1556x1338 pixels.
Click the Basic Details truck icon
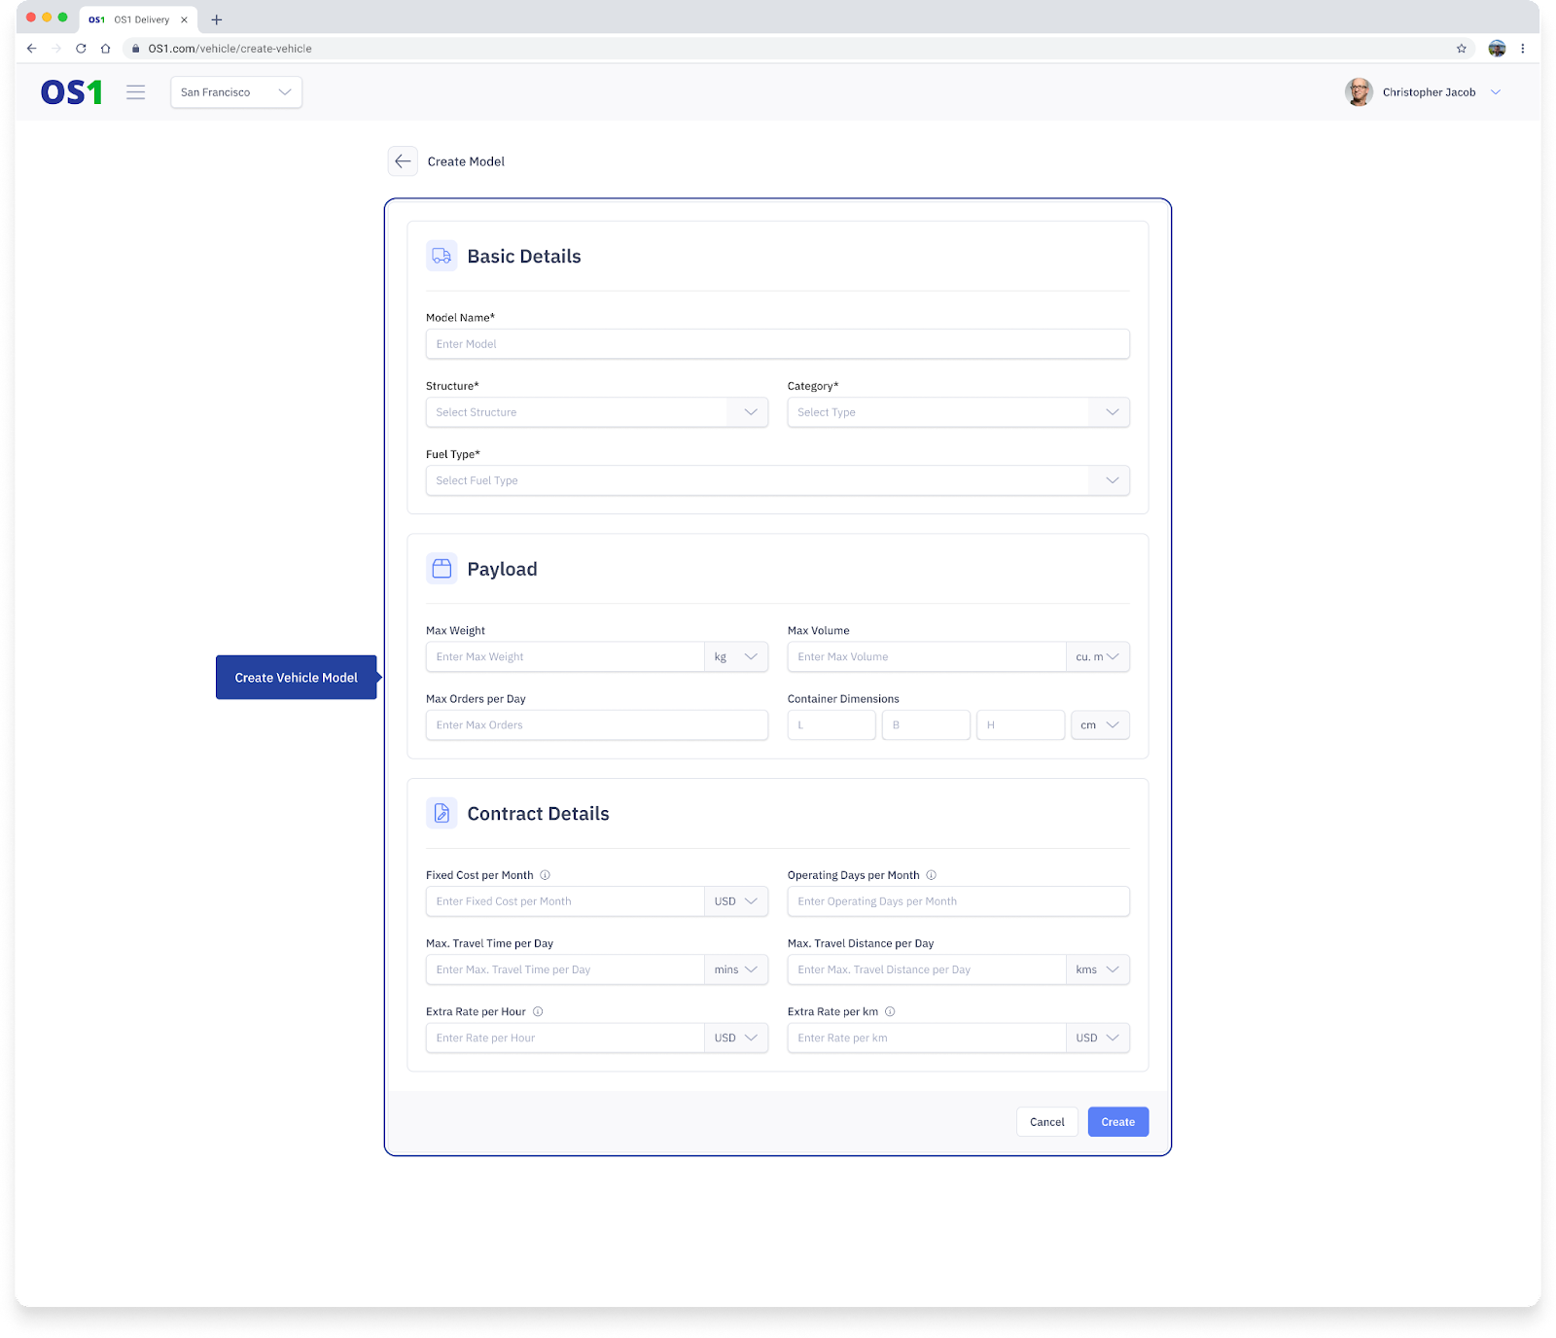tap(442, 256)
